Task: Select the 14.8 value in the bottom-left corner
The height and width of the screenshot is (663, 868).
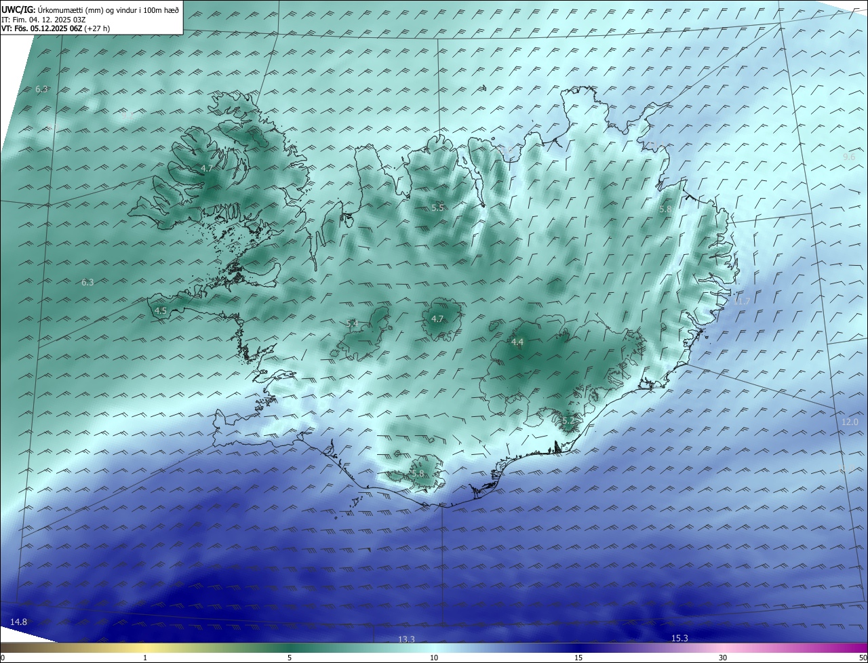Action: pos(19,622)
